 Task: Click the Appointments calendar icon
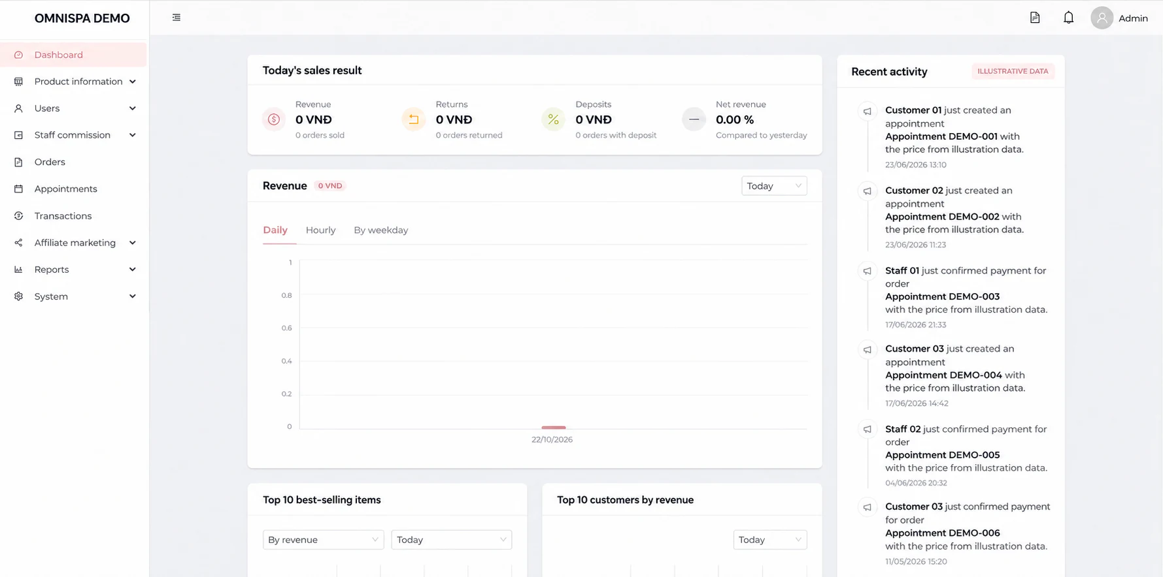point(18,189)
